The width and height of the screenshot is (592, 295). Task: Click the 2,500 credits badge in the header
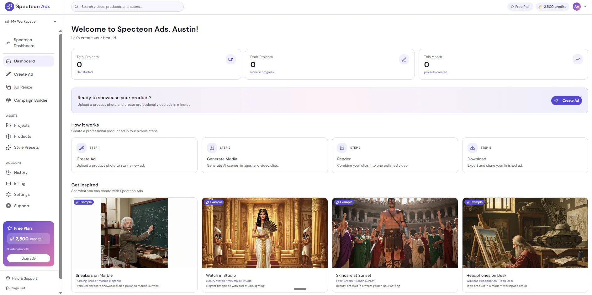point(552,7)
